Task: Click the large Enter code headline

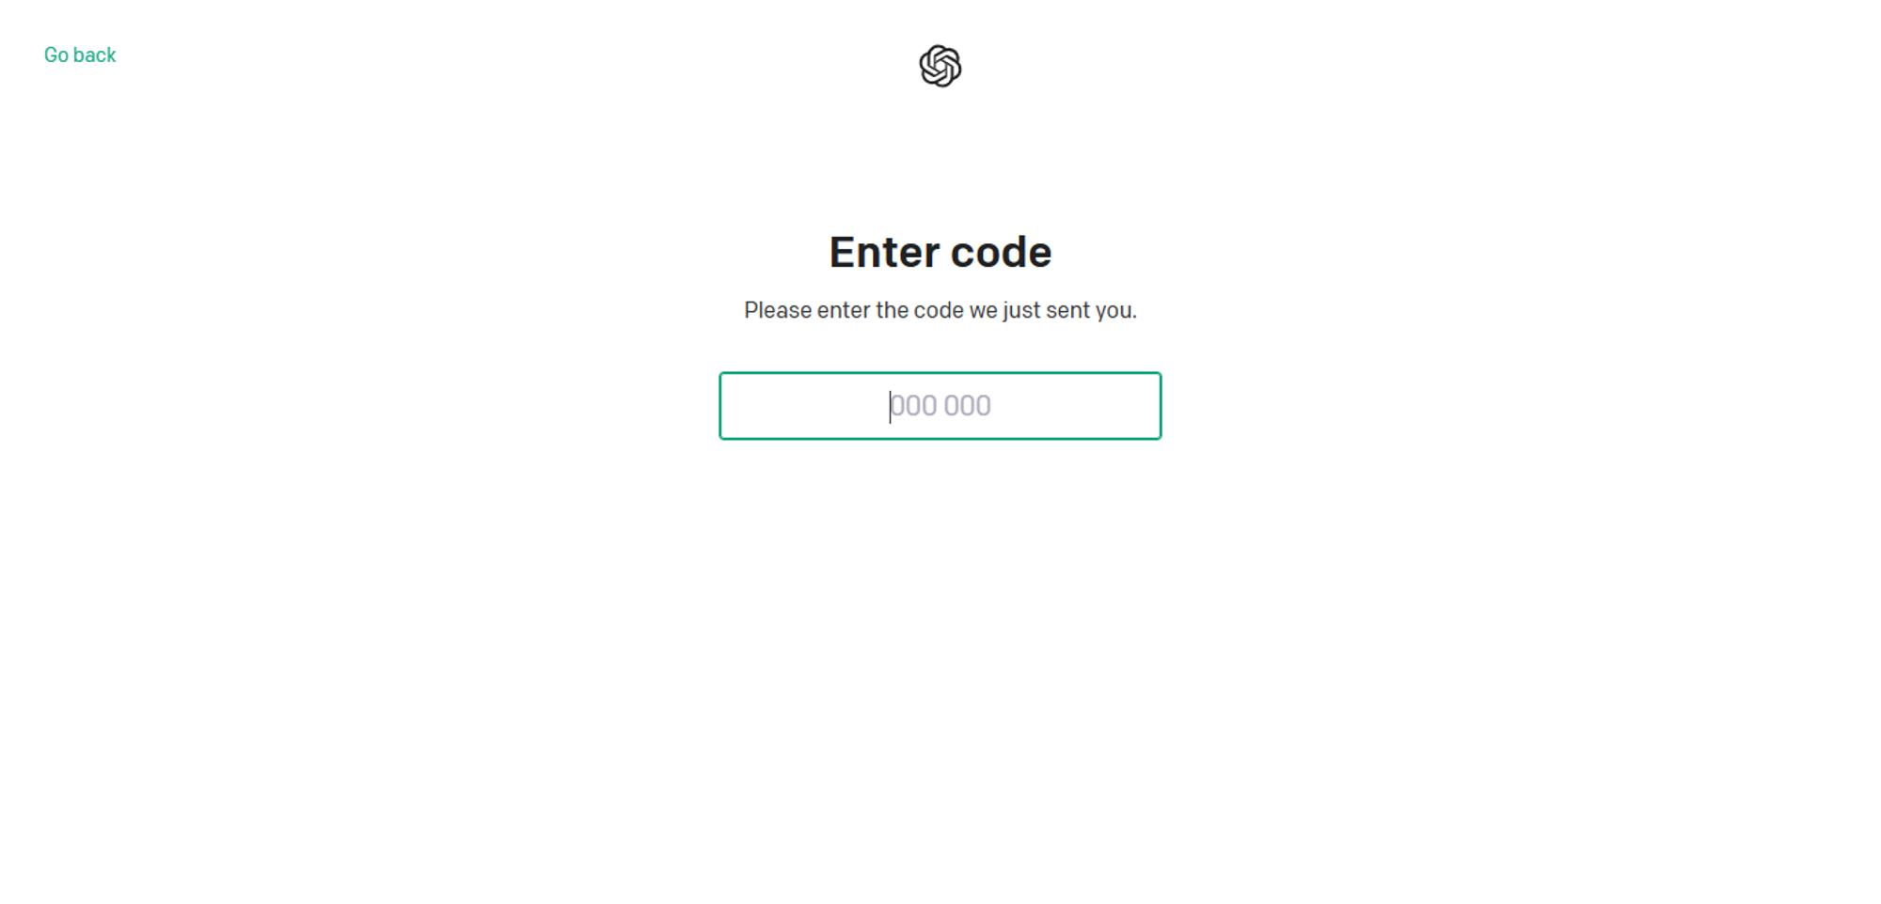Action: [x=940, y=252]
